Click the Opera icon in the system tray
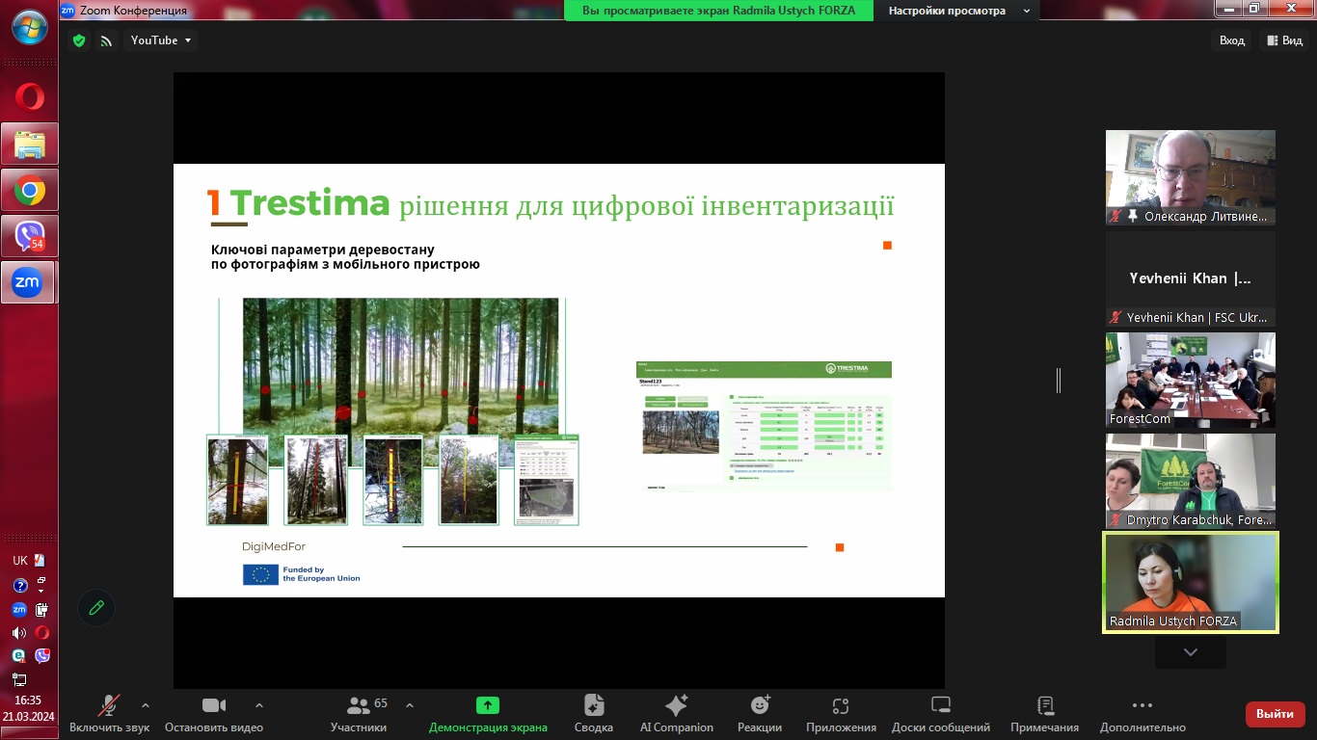 click(41, 633)
